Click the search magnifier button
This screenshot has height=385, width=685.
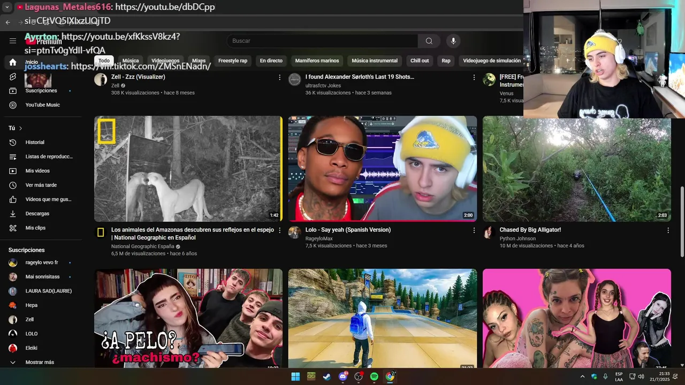(x=429, y=41)
